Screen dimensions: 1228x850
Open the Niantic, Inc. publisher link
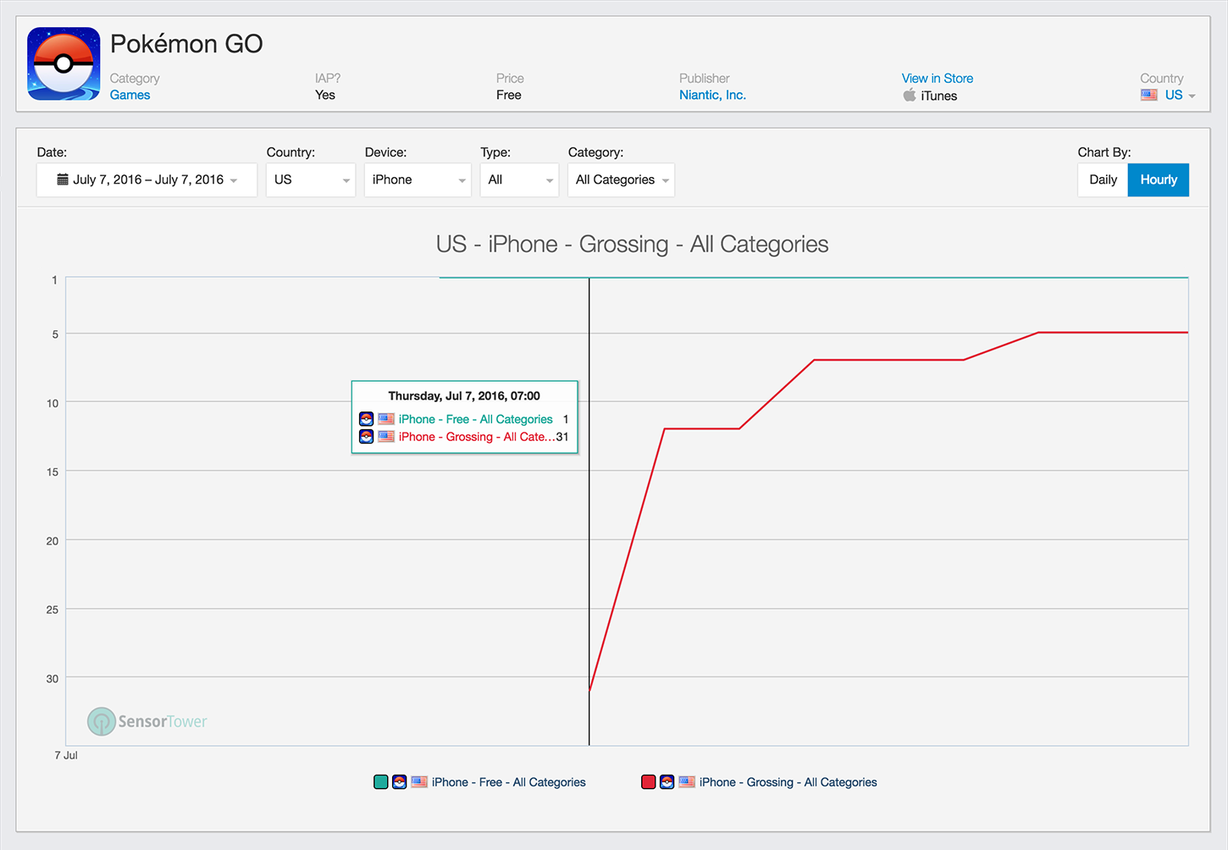coord(712,95)
